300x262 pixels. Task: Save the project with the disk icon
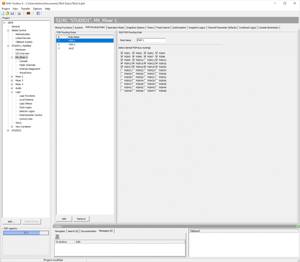point(12,13)
